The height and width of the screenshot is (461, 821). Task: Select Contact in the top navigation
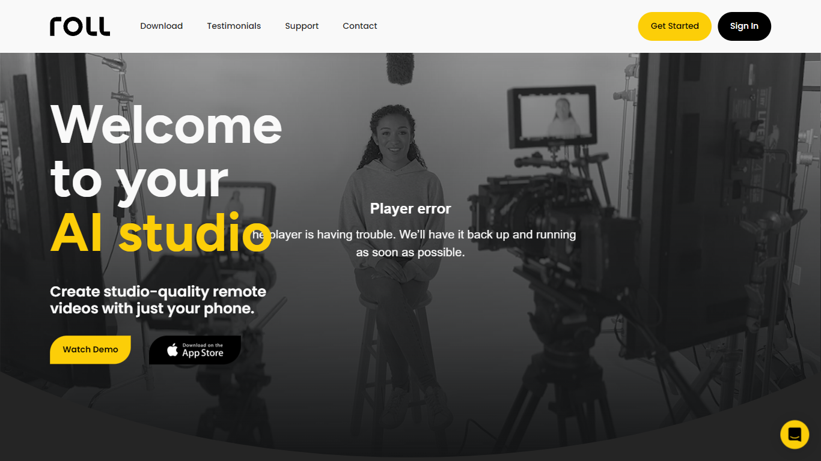click(x=359, y=26)
